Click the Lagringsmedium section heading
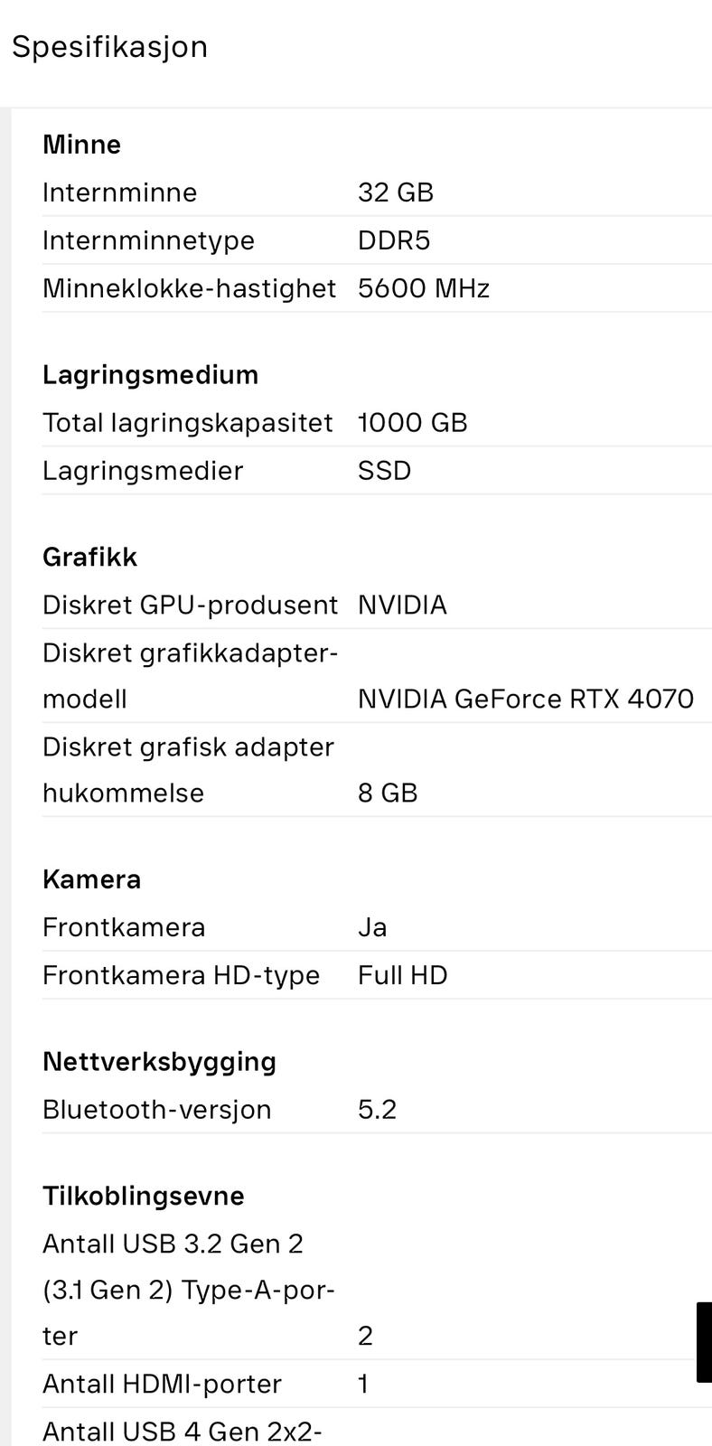The height and width of the screenshot is (1446, 712). (x=150, y=374)
